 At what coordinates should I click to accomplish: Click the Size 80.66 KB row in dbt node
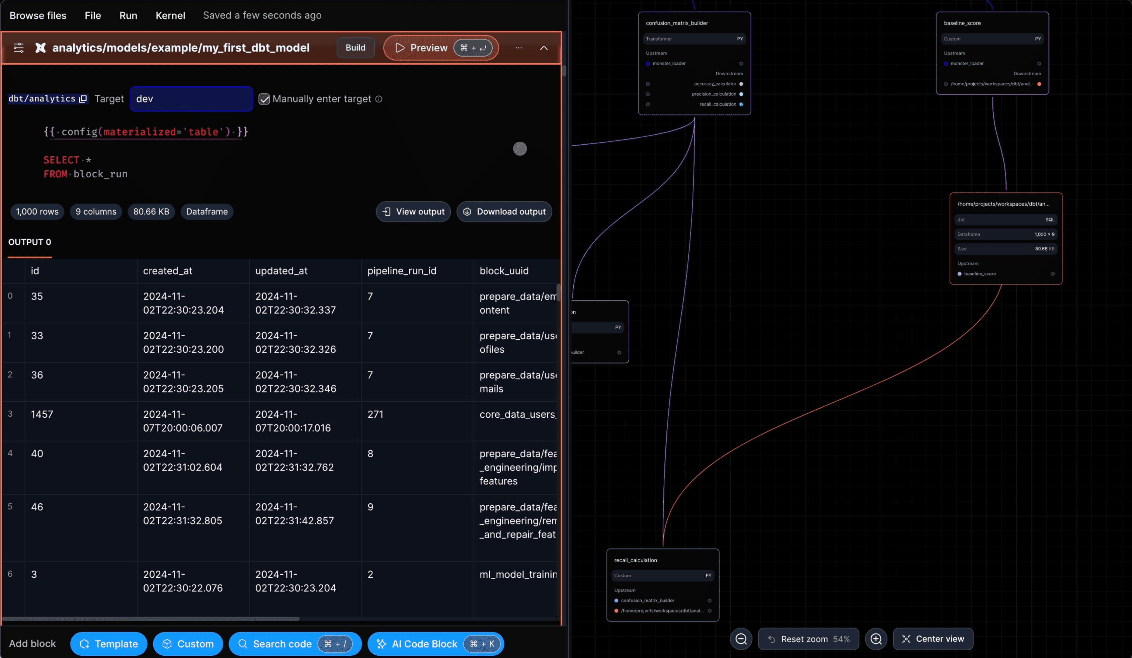coord(1006,249)
